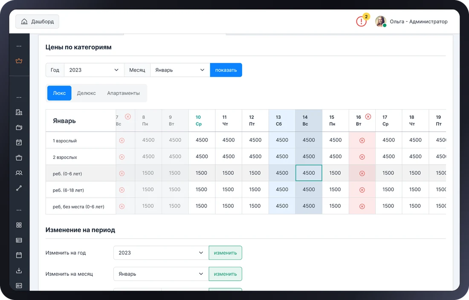Viewport: 469px width, 300px height.
Task: Open the red alert notifications icon
Action: [361, 21]
